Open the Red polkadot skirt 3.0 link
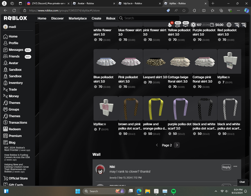This screenshot has width=251, height=196. [227, 32]
